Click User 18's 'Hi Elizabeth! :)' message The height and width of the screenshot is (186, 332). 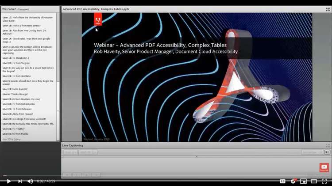16,58
